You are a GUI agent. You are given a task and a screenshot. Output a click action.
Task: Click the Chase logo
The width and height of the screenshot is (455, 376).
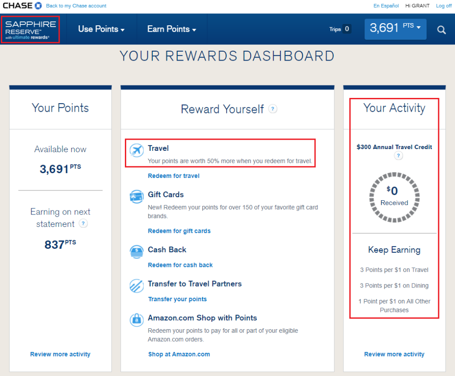click(22, 6)
